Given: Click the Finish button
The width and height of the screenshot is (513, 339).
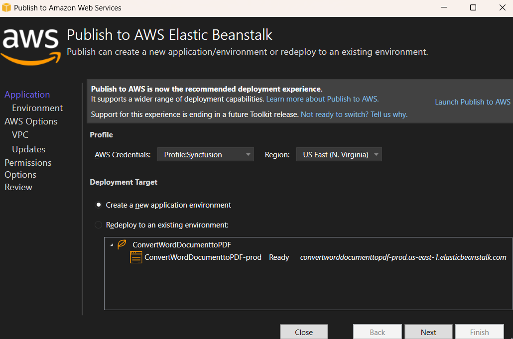Looking at the screenshot, I should [479, 332].
